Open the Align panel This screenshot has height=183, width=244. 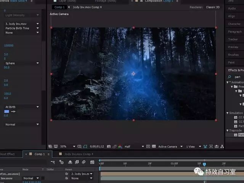click(231, 16)
